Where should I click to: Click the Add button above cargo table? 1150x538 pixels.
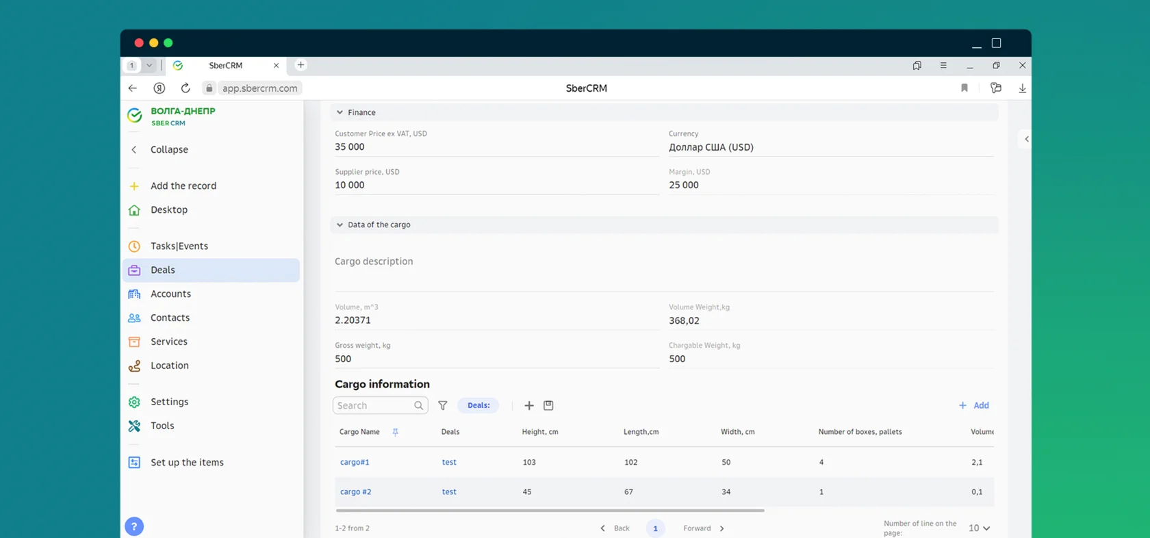(974, 405)
